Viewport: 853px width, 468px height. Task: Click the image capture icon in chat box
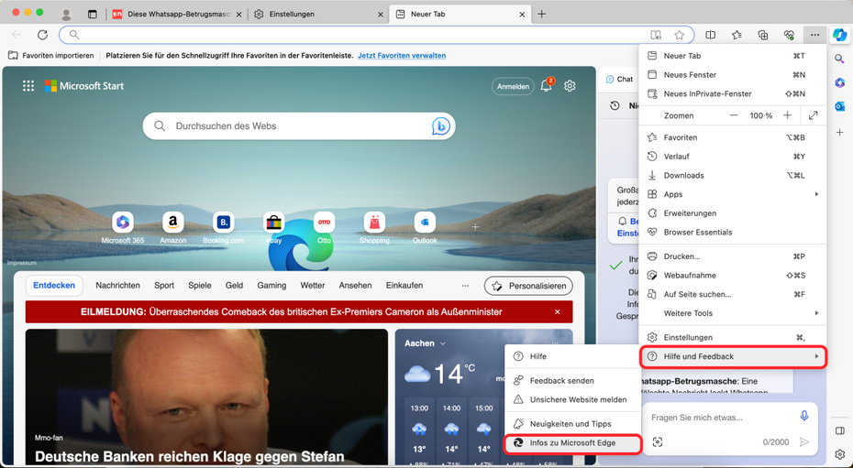click(658, 442)
